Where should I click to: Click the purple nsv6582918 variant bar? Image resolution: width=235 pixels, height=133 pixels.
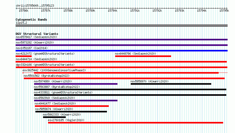(76, 101)
